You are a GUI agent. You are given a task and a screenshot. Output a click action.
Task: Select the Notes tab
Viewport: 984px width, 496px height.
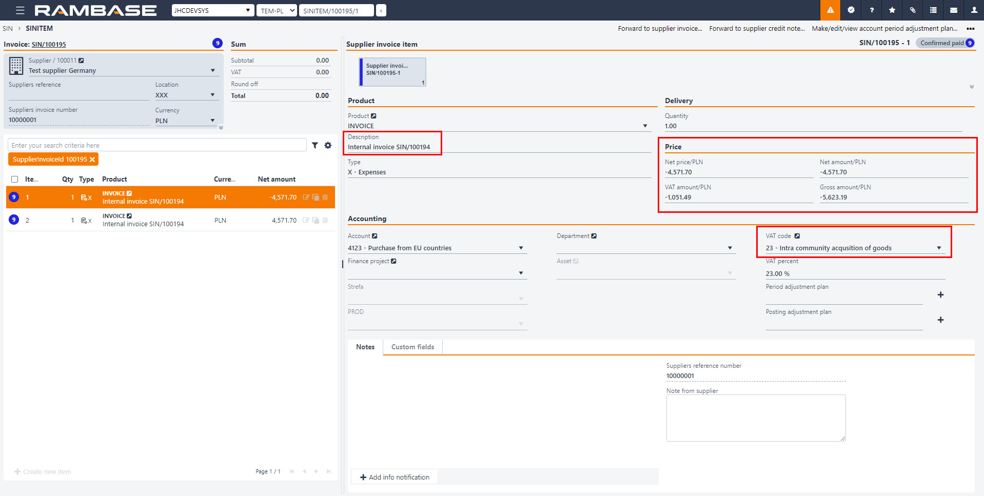[x=365, y=347]
